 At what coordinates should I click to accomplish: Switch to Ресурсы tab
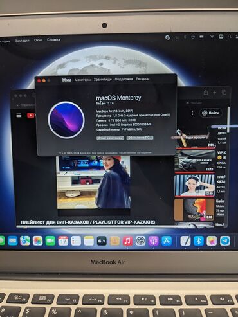[142, 78]
